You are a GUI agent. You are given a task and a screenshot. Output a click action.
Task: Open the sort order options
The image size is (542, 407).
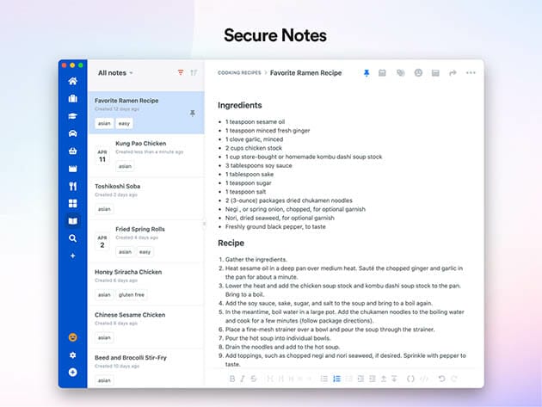point(194,73)
